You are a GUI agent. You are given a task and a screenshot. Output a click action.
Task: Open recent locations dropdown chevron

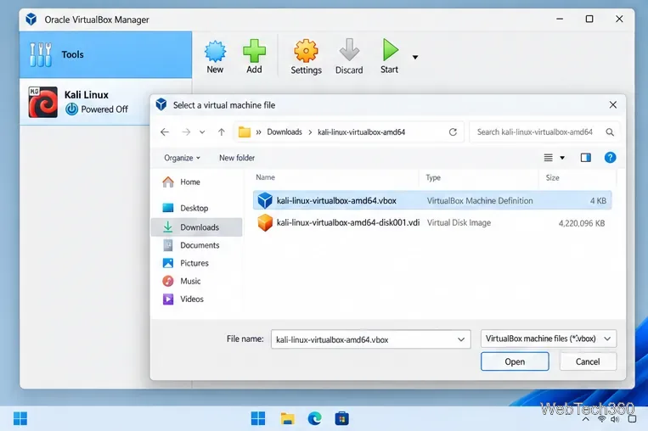(202, 132)
